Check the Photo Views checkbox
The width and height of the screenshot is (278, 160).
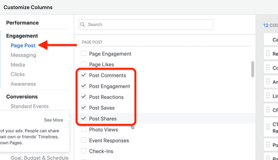[x=83, y=129]
